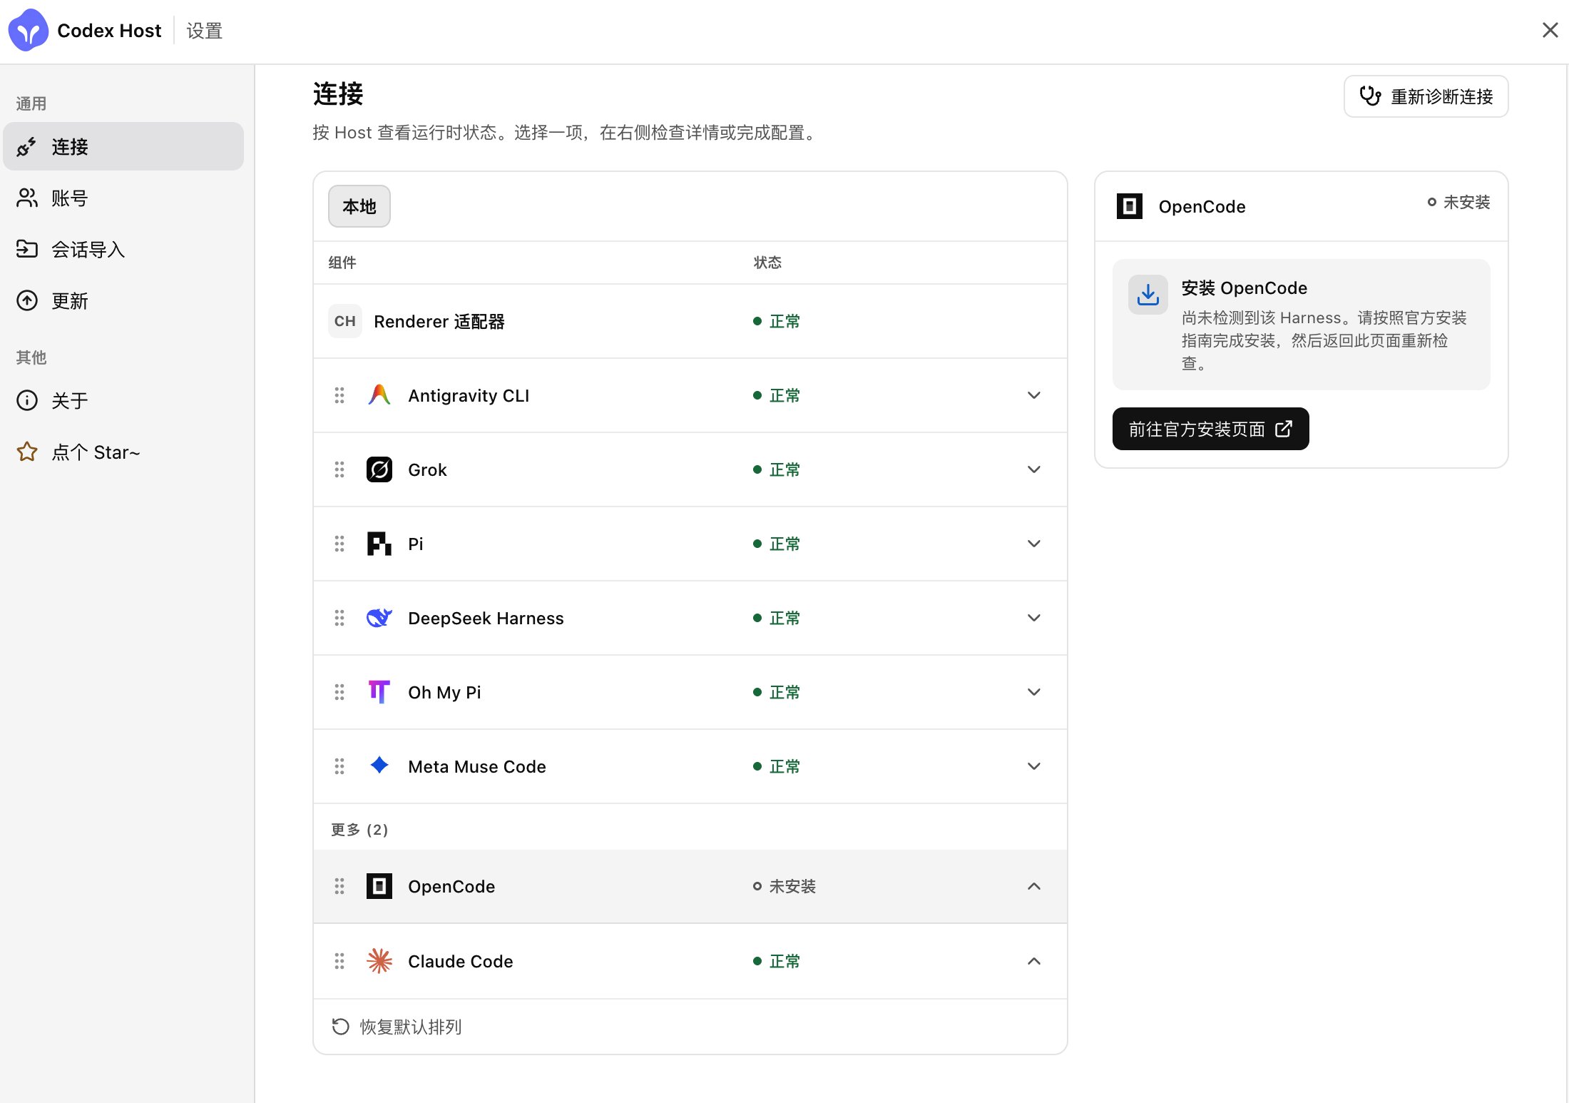Click the Antigravity CLI logo icon
Viewport: 1569px width, 1103px height.
(379, 395)
